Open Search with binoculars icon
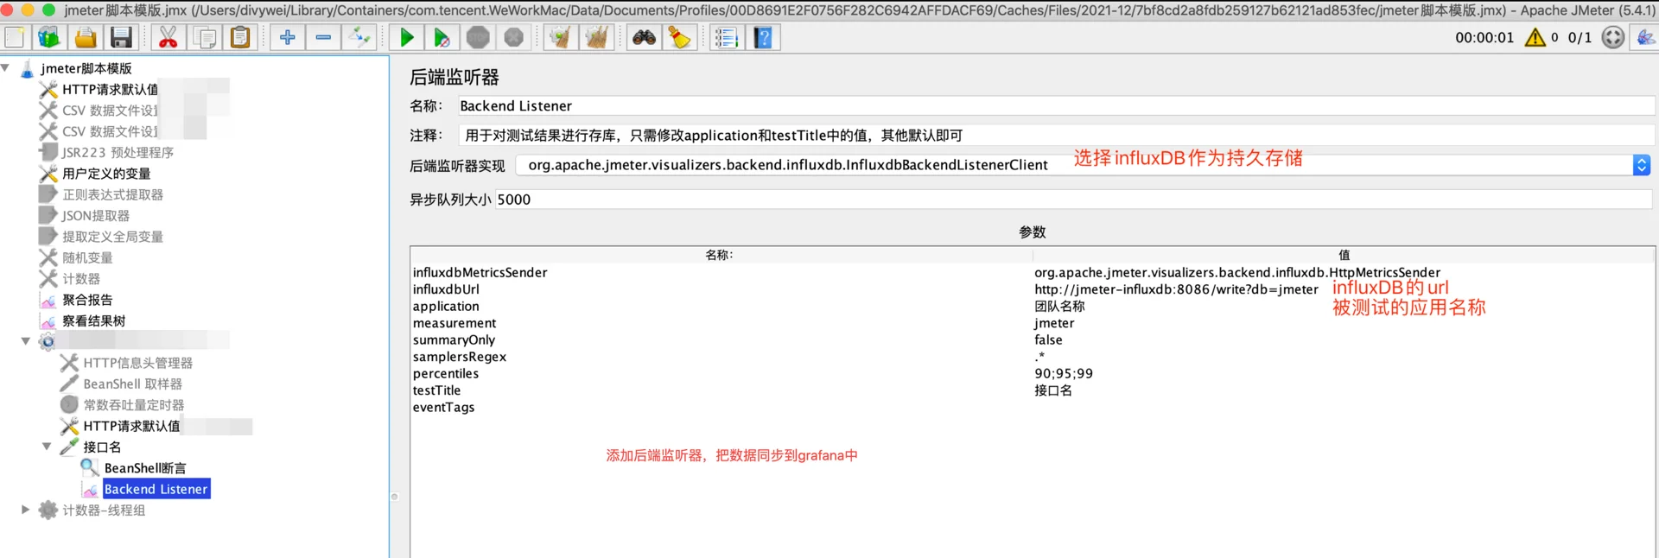Screen dimensions: 1659x558 tap(644, 37)
